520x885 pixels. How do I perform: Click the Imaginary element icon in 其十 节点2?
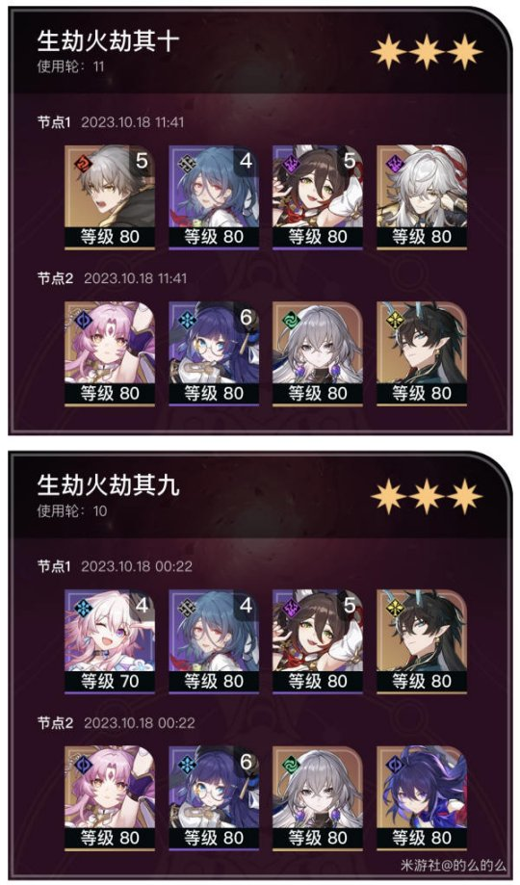[394, 320]
